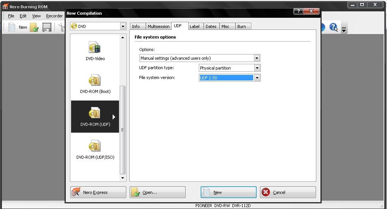Click the context Help question-mark toolbar icon
Viewport: 387px width, 209px height.
point(333,27)
